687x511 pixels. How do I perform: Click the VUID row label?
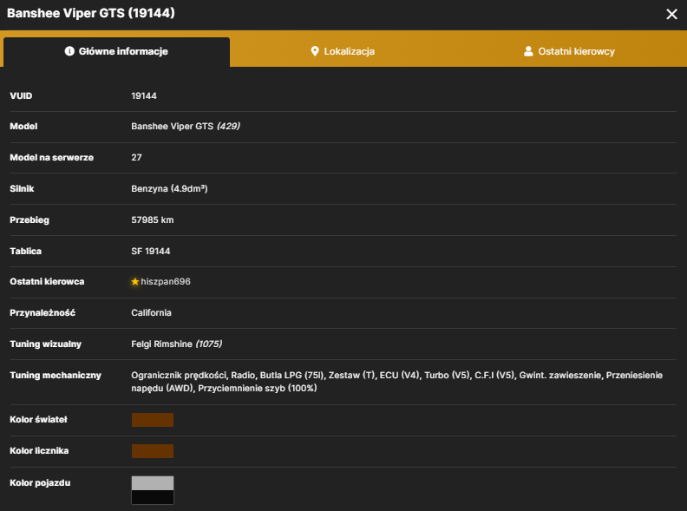tap(21, 95)
